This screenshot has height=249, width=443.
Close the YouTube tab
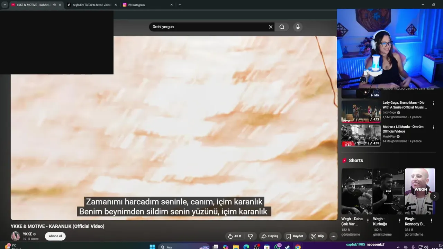(x=60, y=5)
